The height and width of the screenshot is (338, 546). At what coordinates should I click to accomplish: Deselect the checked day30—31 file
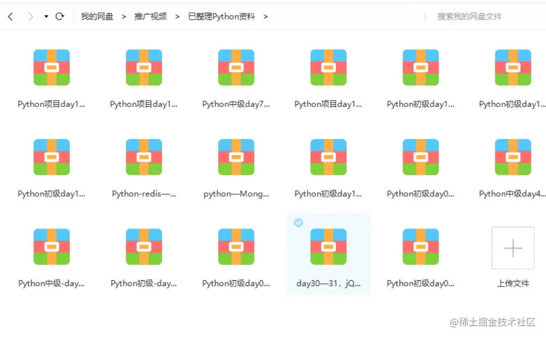[x=298, y=223]
